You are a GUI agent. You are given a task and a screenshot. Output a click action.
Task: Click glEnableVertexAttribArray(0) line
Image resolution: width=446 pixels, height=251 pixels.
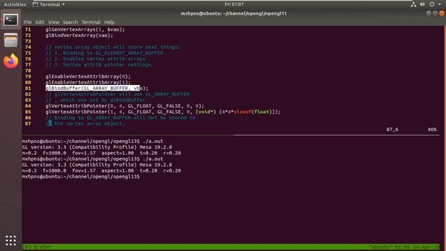tap(88, 77)
